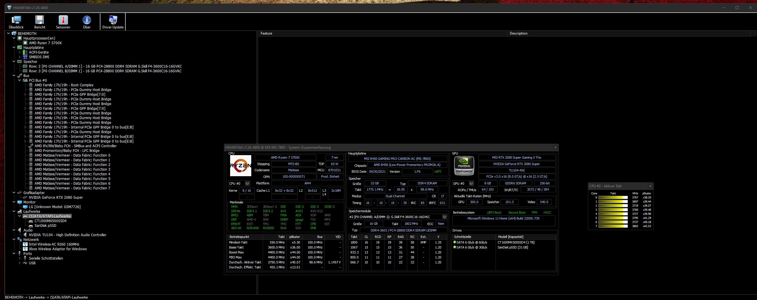
Task: Click the Modell [Kapazität] column header
Action: click(525, 237)
